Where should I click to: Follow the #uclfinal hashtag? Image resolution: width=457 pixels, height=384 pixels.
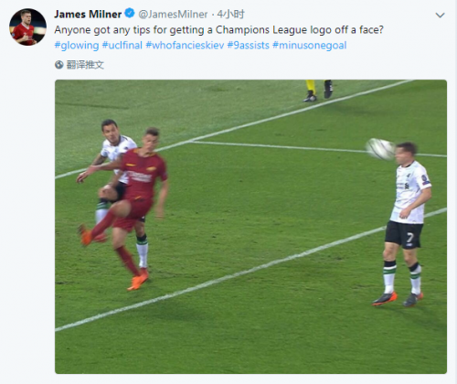(x=122, y=46)
